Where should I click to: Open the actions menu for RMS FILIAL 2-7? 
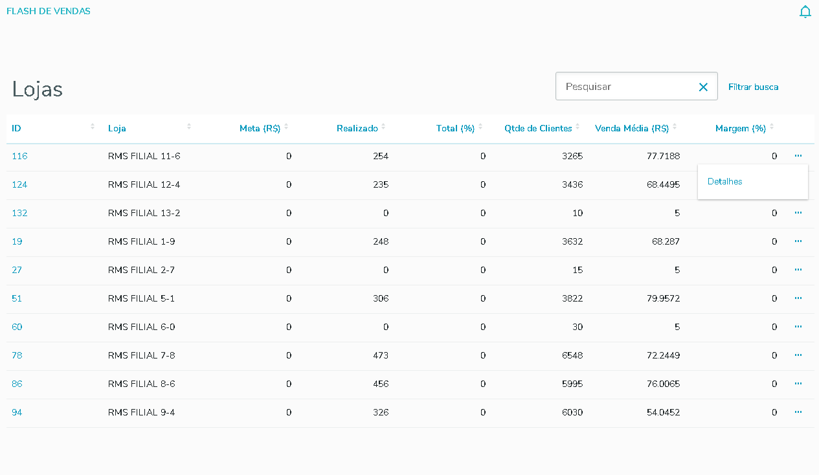click(798, 270)
